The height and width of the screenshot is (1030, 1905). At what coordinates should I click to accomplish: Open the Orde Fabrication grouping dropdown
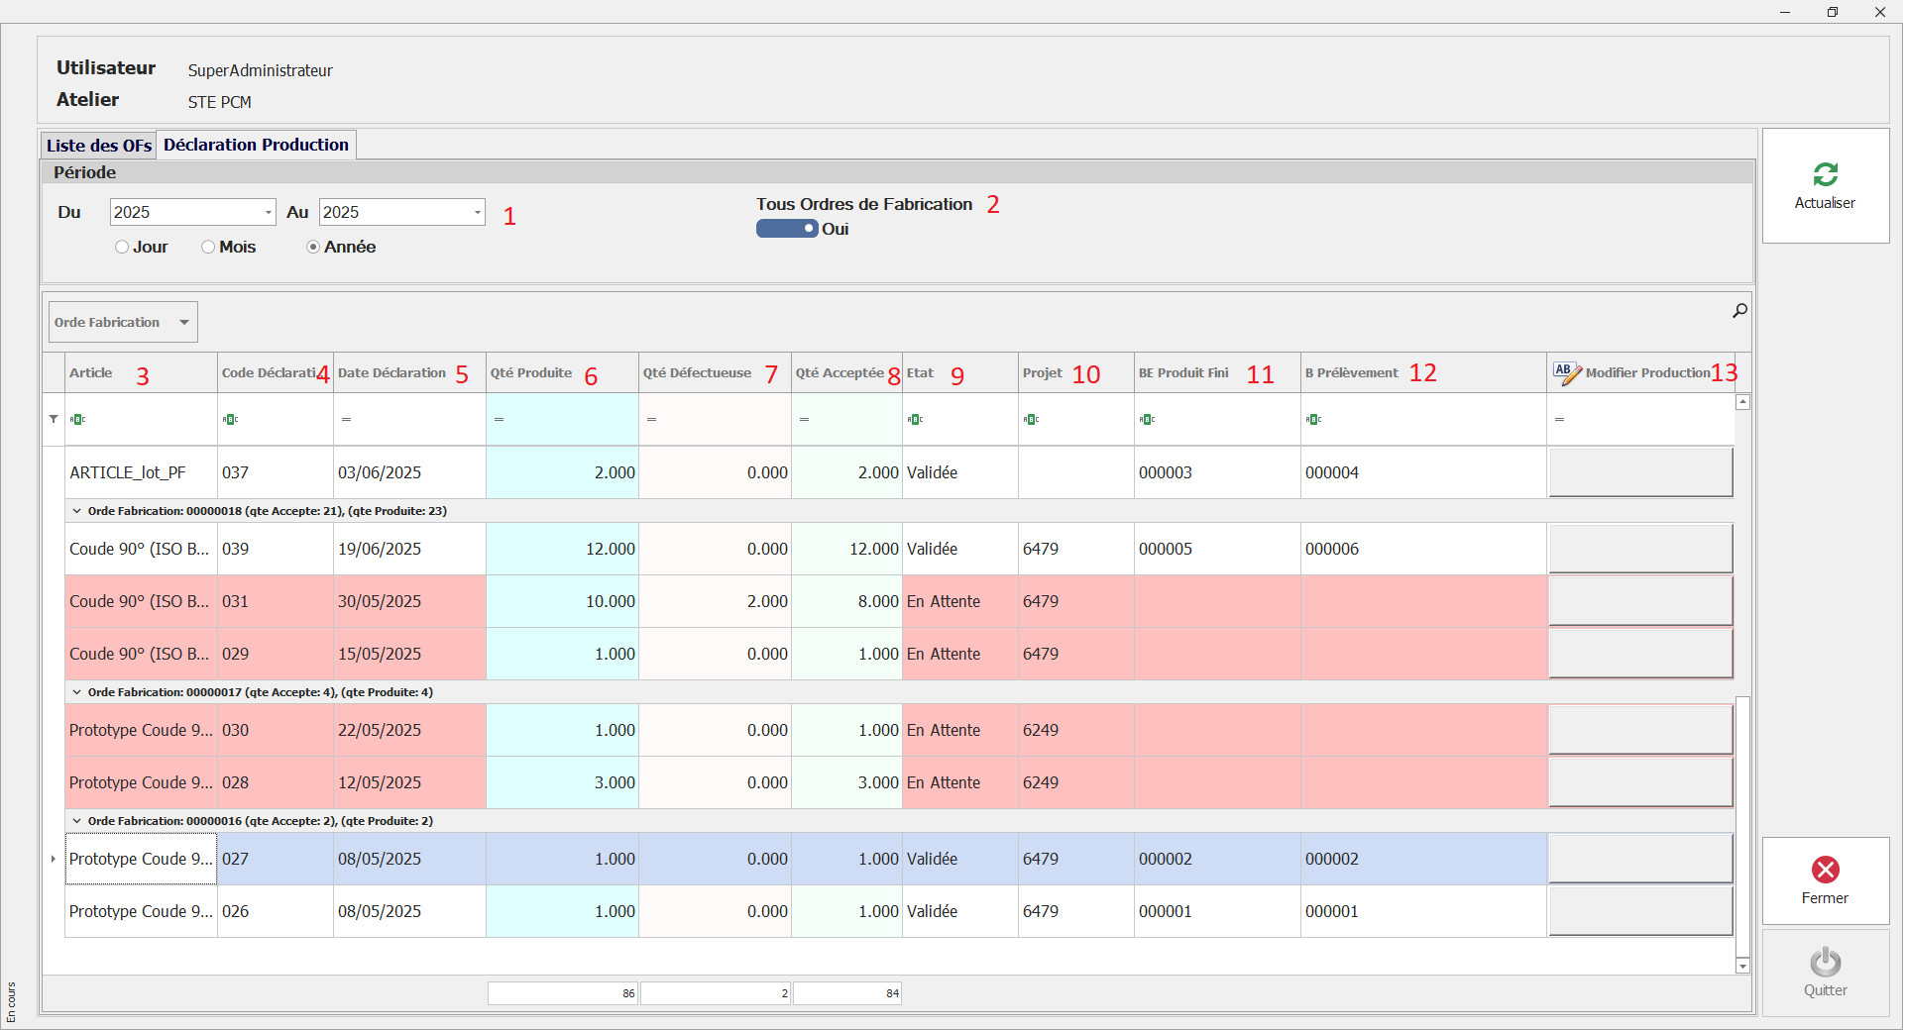tap(184, 323)
